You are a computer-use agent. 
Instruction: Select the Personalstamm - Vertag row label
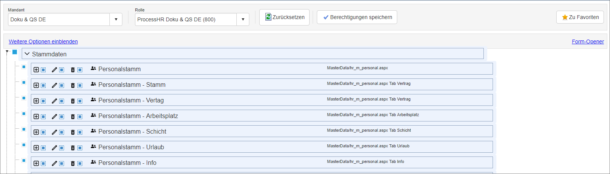[131, 100]
